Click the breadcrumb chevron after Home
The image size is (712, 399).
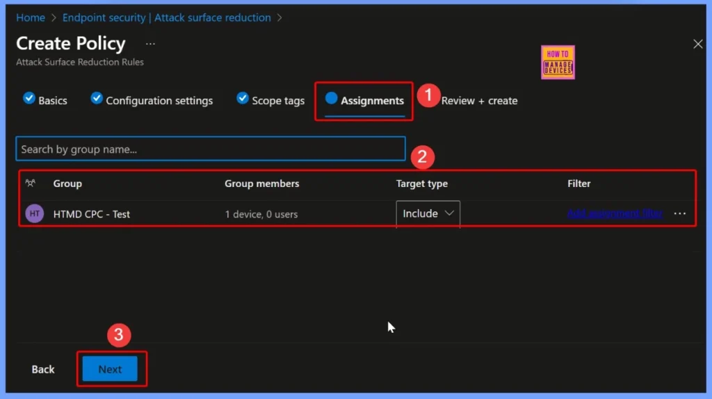click(x=54, y=17)
